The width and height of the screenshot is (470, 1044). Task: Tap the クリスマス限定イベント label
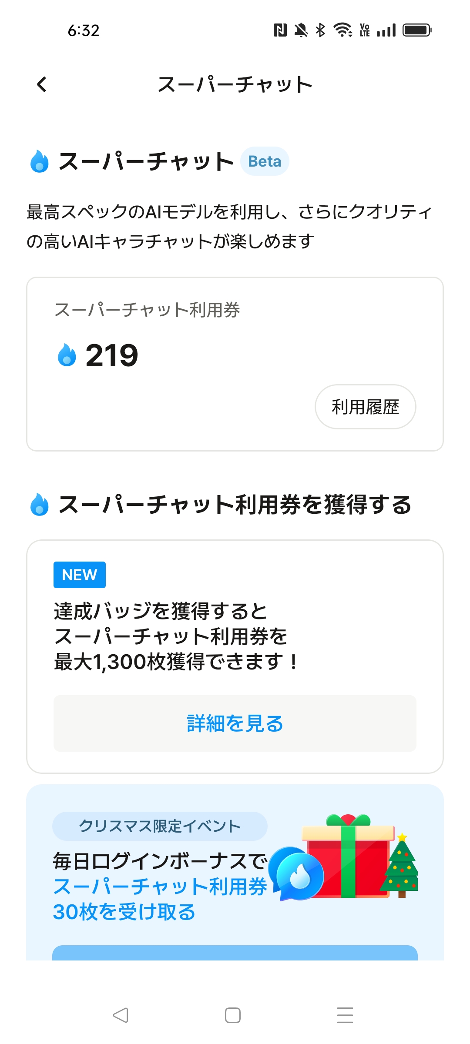160,826
